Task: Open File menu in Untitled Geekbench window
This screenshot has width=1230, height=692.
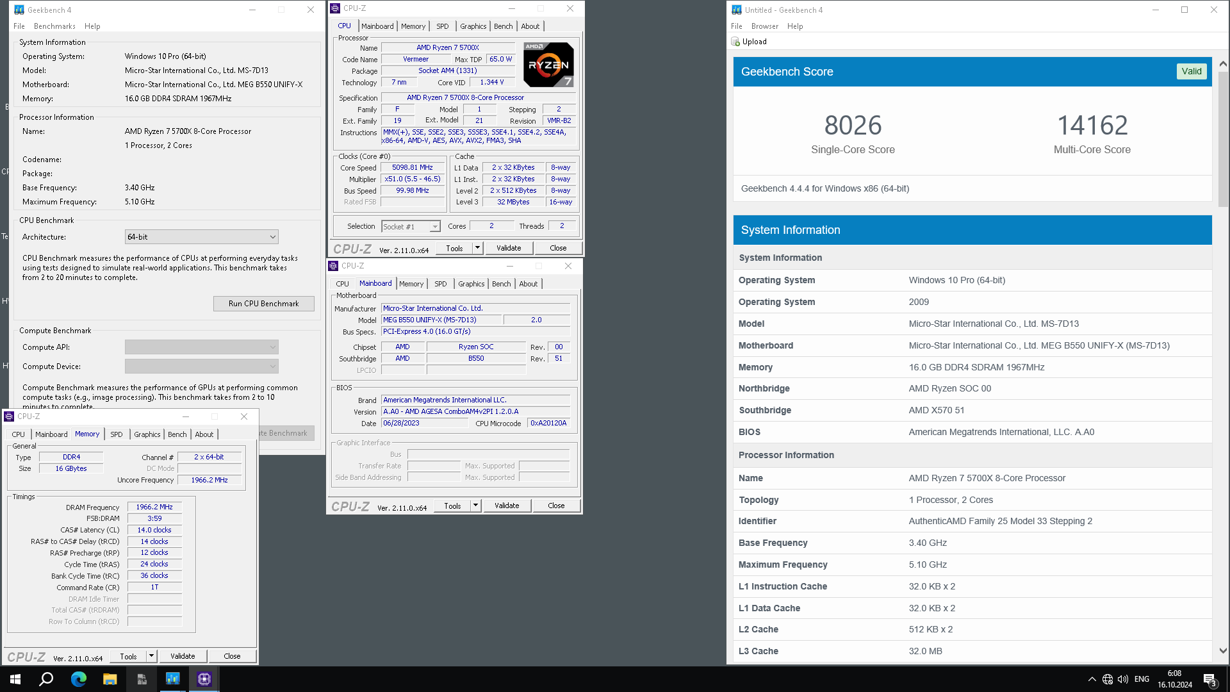Action: pos(737,26)
